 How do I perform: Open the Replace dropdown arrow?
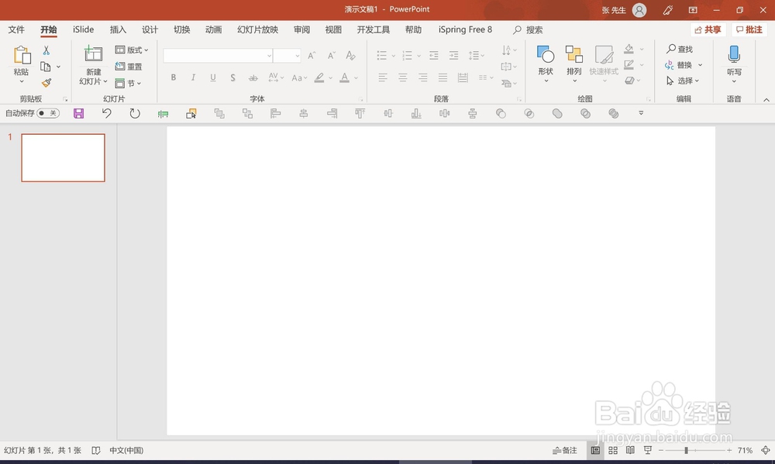(700, 65)
